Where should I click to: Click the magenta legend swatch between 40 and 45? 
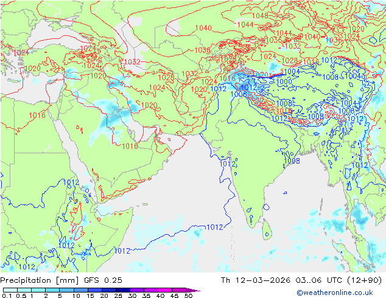[x=165, y=290]
